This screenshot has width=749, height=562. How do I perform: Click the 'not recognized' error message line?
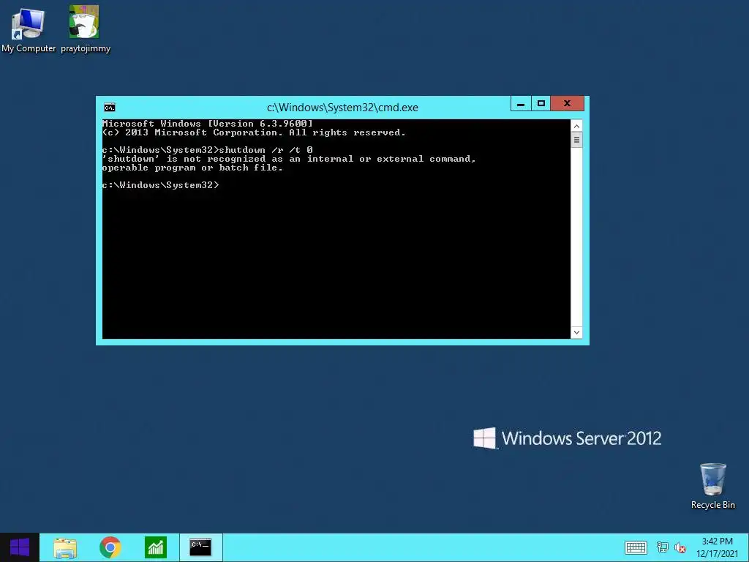(289, 159)
